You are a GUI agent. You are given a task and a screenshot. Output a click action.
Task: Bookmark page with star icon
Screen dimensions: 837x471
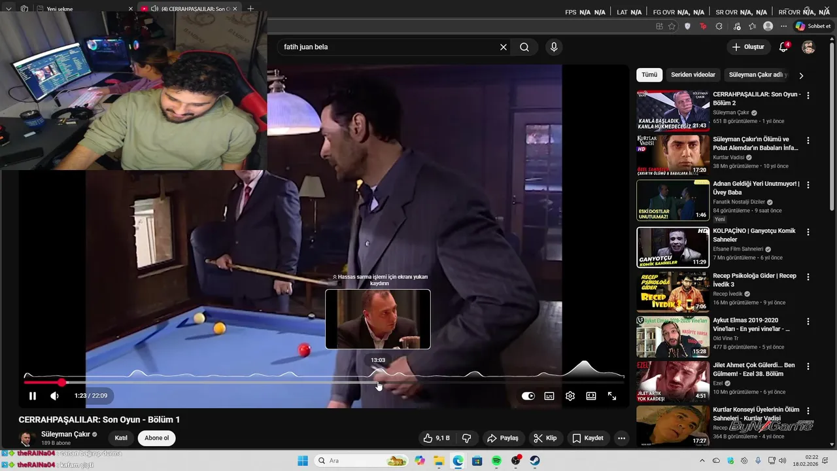click(672, 26)
